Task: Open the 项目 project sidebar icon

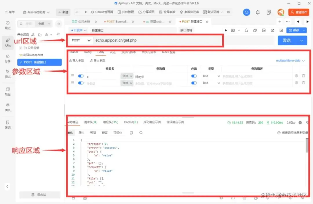Action: click(8, 92)
